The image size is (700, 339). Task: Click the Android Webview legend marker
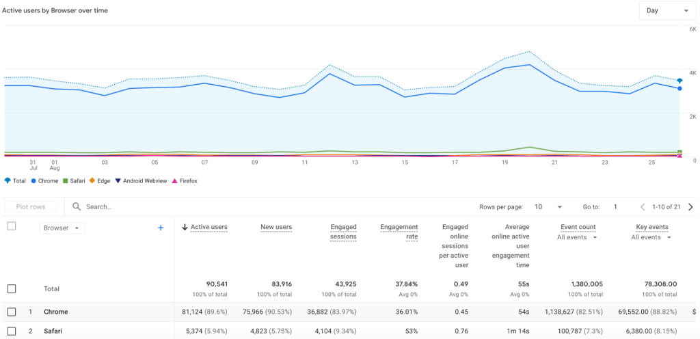pyautogui.click(x=118, y=180)
